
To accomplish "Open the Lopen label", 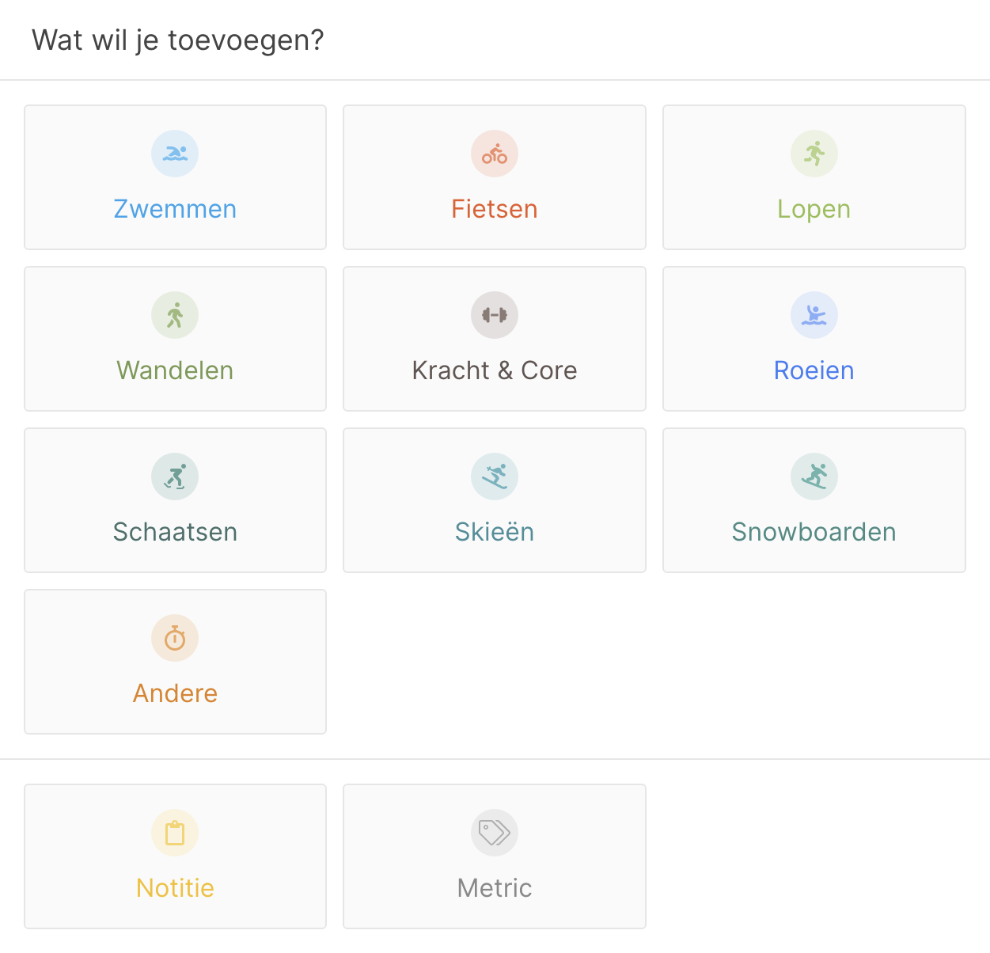I will 814,209.
